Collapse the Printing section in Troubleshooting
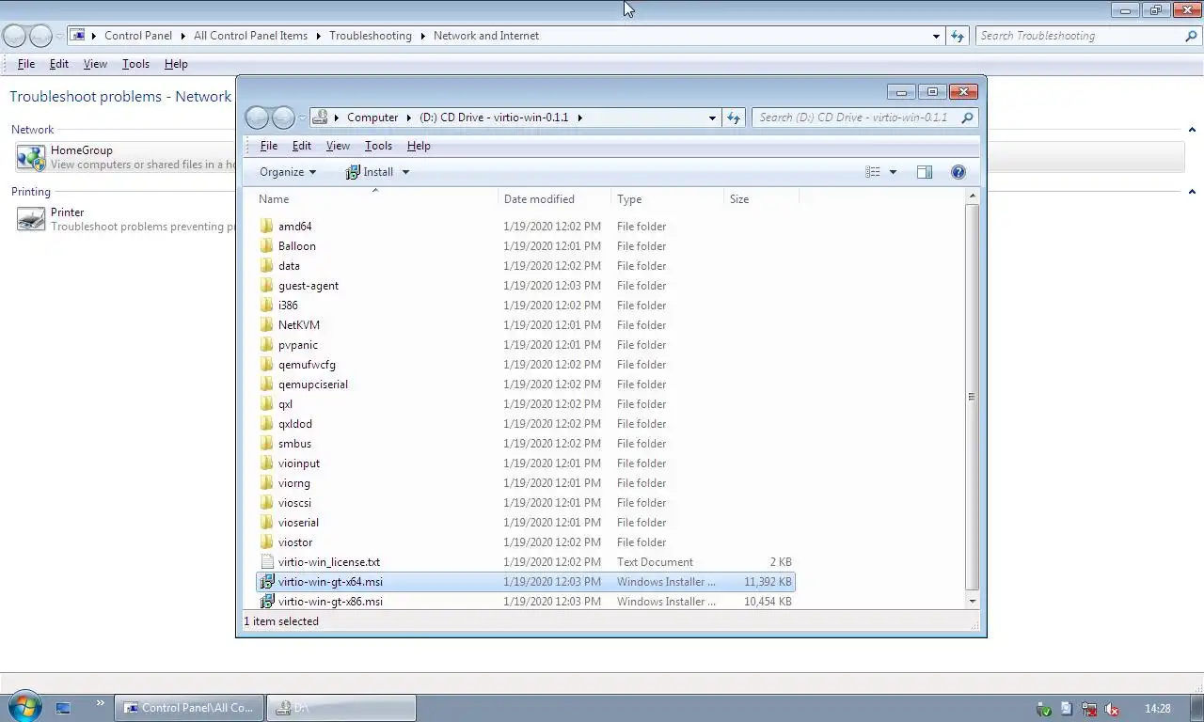 tap(1192, 192)
